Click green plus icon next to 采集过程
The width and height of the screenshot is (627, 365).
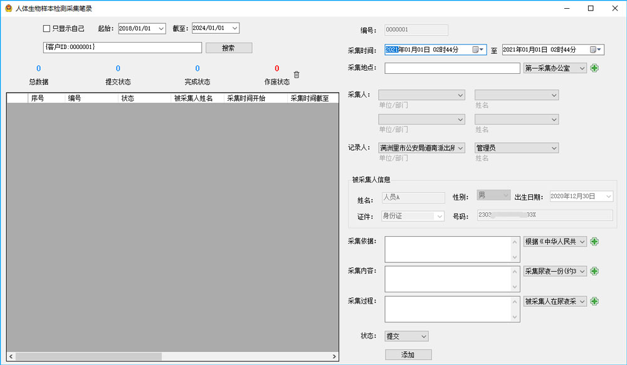[594, 301]
